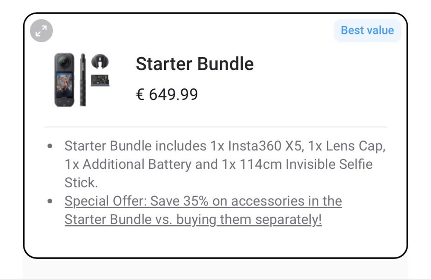Click the bullet before Special Offer
The width and height of the screenshot is (431, 280).
click(50, 201)
